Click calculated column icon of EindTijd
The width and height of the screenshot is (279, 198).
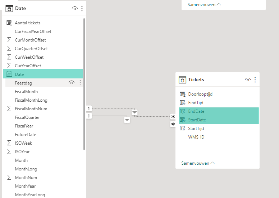pos(183,103)
